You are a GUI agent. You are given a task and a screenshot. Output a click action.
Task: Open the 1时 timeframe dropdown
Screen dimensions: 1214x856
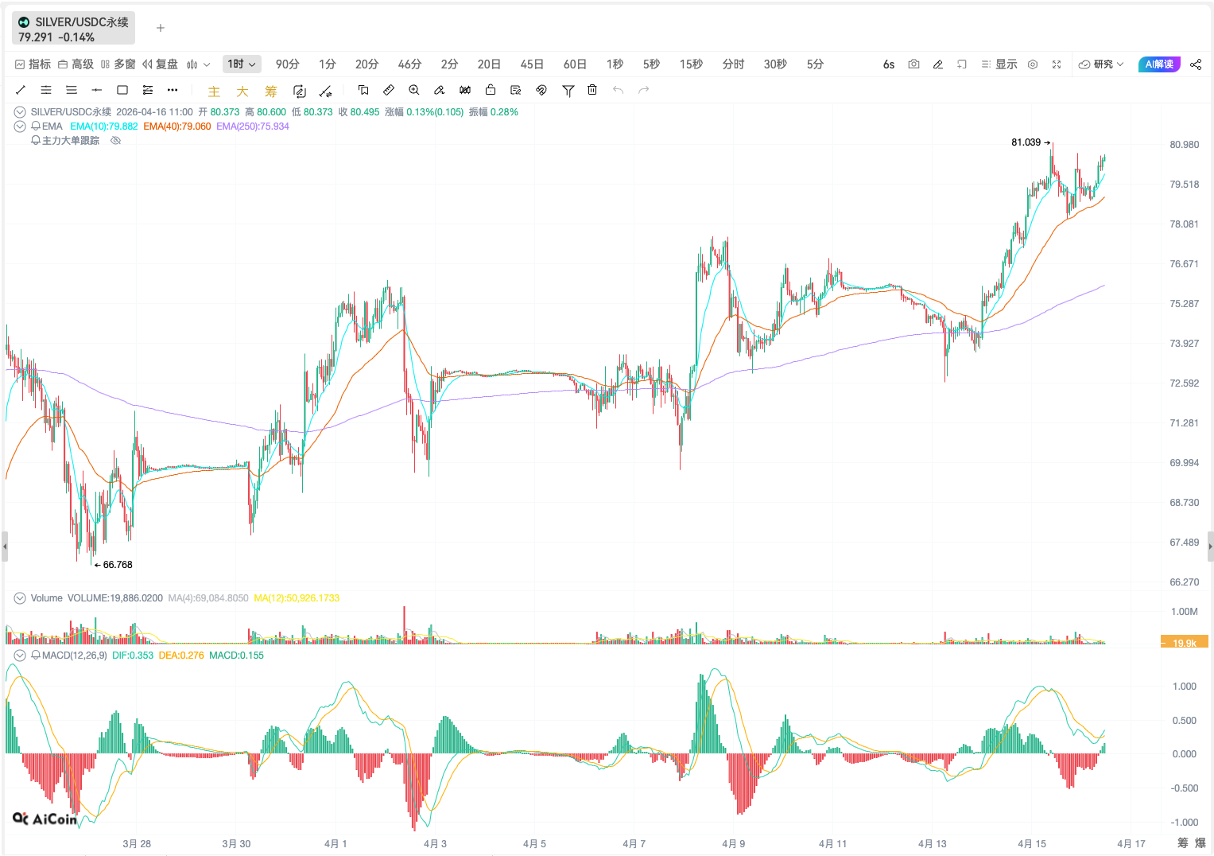pyautogui.click(x=242, y=64)
